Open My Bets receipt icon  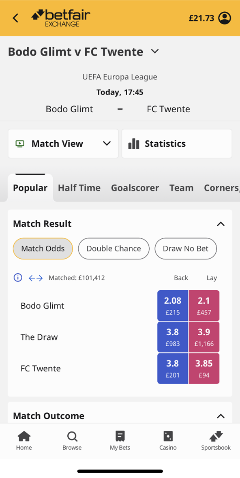tap(120, 437)
